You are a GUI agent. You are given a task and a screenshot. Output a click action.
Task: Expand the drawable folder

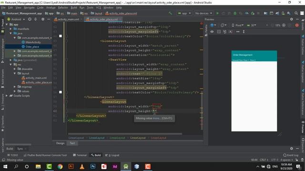coord(15,69)
